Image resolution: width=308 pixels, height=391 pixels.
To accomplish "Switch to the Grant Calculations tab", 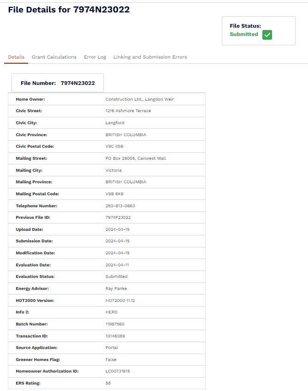I will pos(54,57).
